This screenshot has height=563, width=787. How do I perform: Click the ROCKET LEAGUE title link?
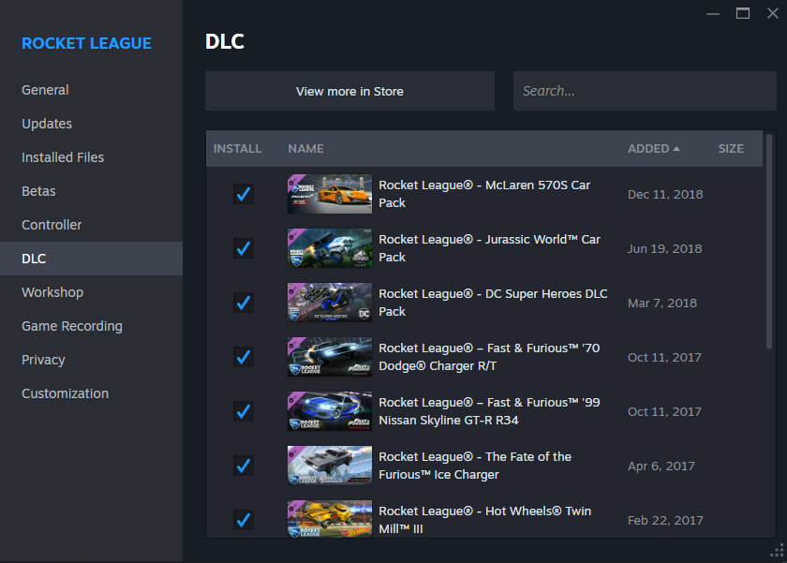click(86, 43)
